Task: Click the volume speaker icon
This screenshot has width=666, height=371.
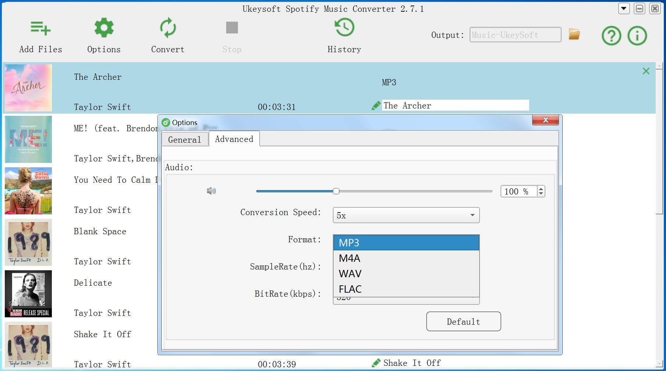Action: click(211, 191)
